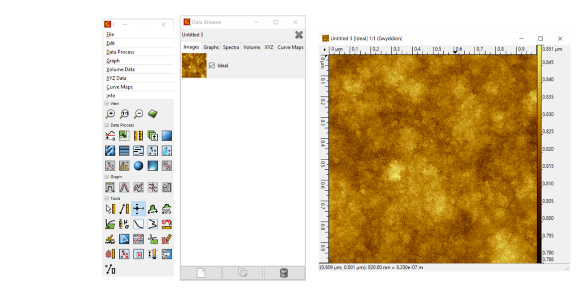Select the Read value pointer tool
This screenshot has height=305, width=577.
click(x=110, y=209)
